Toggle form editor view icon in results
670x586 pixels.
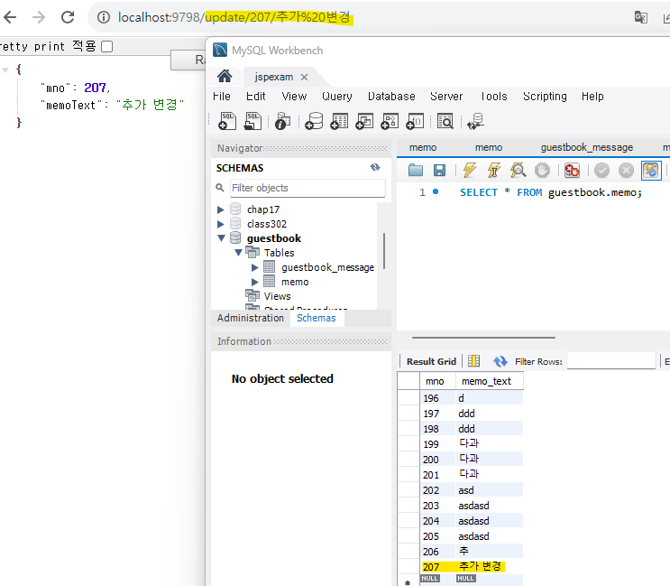pos(474,361)
